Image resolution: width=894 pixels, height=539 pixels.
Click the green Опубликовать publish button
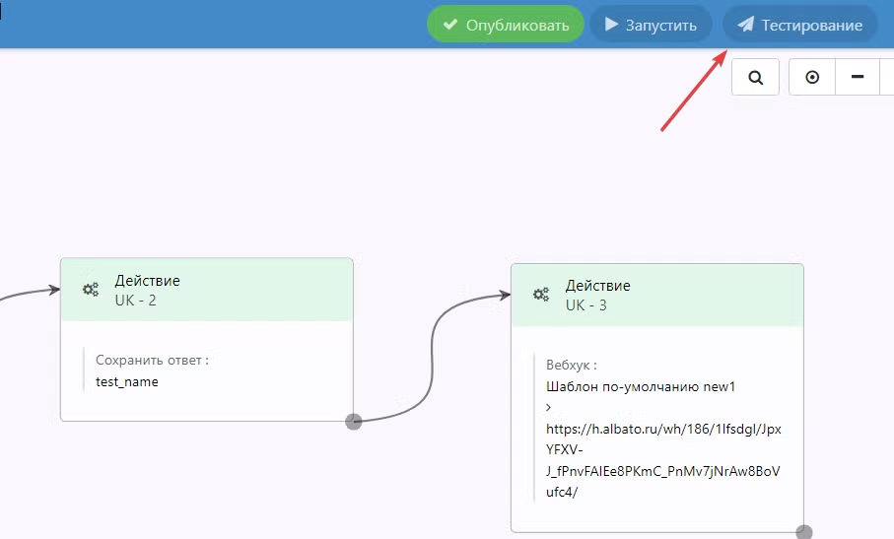coord(506,25)
